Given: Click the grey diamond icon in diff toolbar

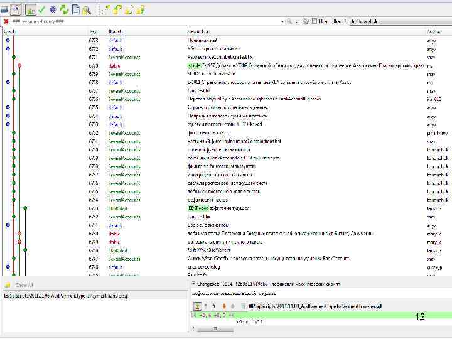Looking at the screenshot, I should pos(233,306).
